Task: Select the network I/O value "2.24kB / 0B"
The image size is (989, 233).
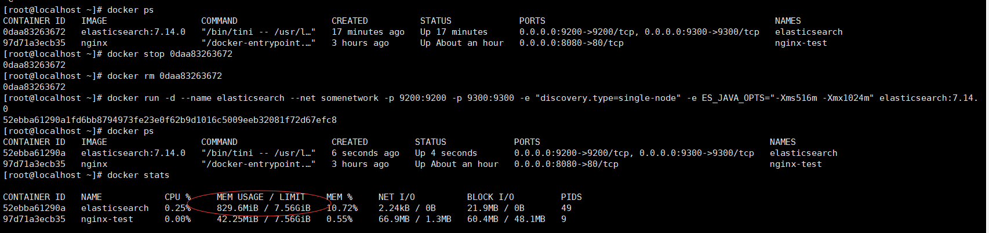Action: 407,208
